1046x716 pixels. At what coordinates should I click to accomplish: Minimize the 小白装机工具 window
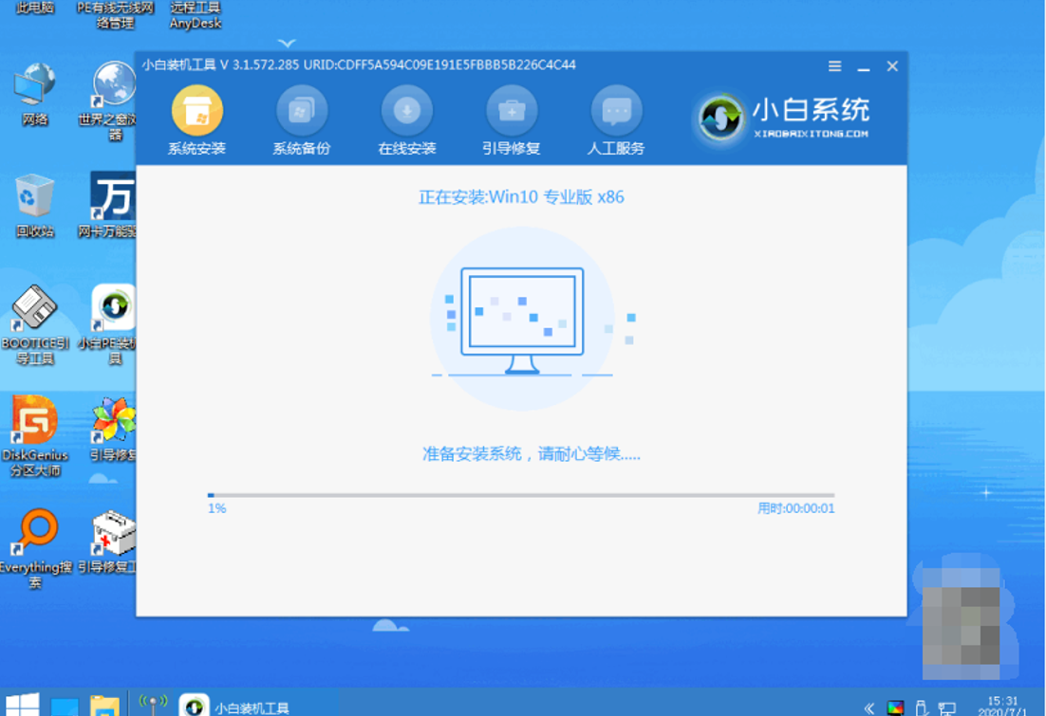(863, 66)
